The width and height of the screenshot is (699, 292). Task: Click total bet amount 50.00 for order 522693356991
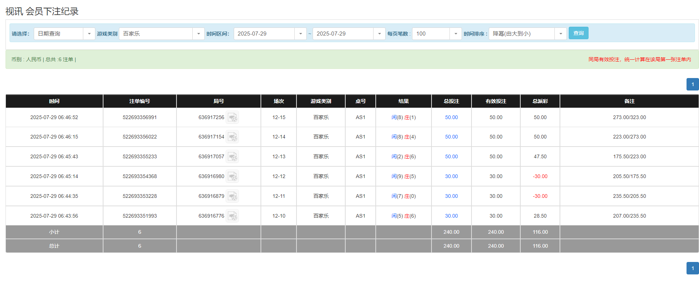pos(451,118)
